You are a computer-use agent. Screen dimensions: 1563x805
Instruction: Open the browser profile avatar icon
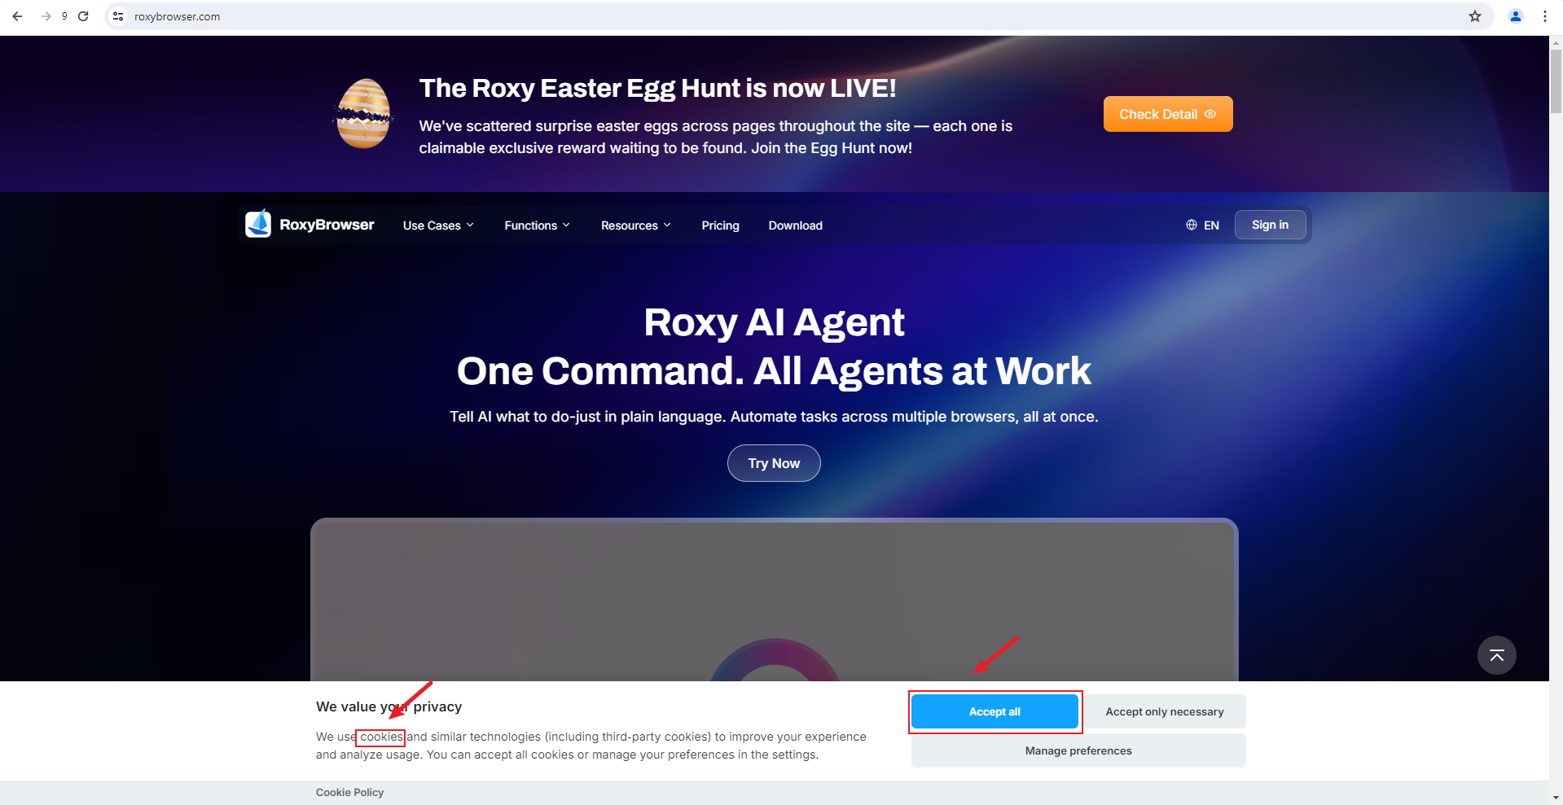1516,16
